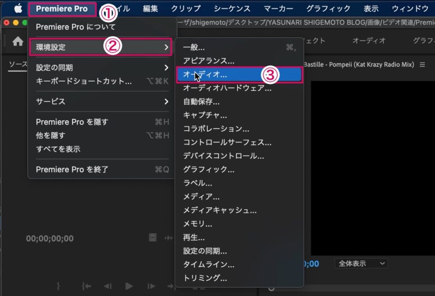Open the 編集 menu

click(150, 9)
